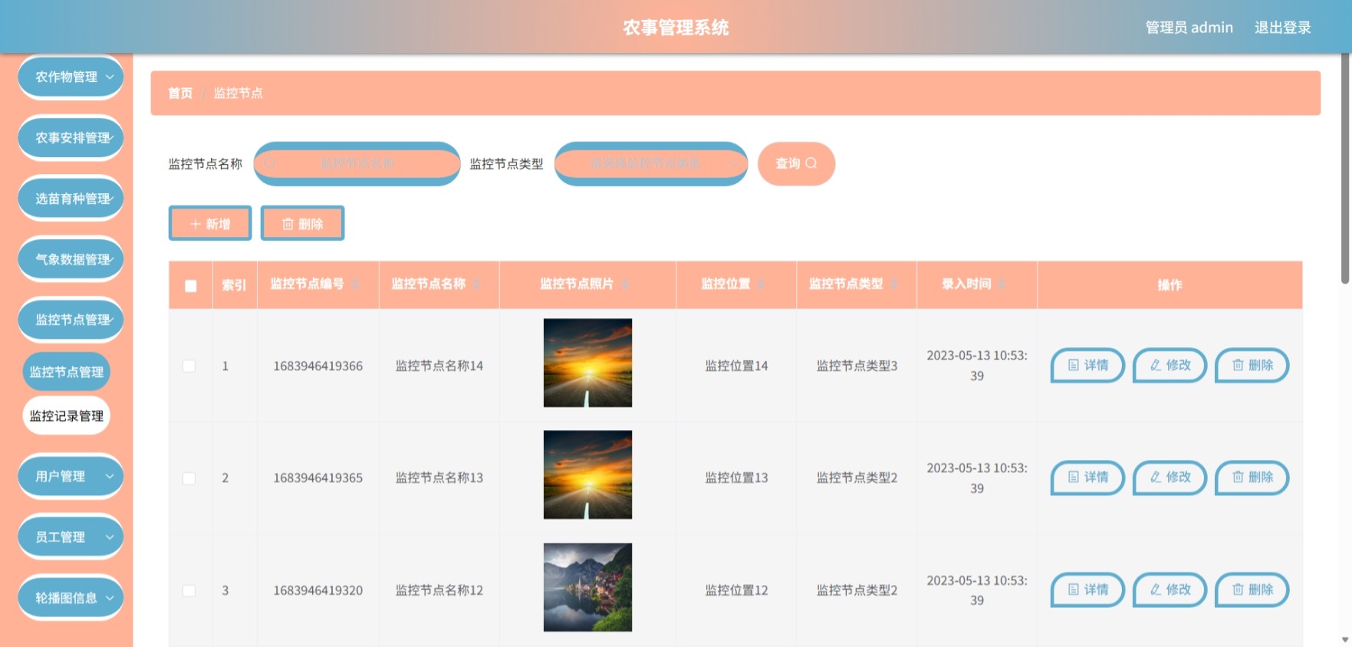Click 监控节点类型2 in row 监控节点名称12
This screenshot has height=647, width=1352.
857,590
